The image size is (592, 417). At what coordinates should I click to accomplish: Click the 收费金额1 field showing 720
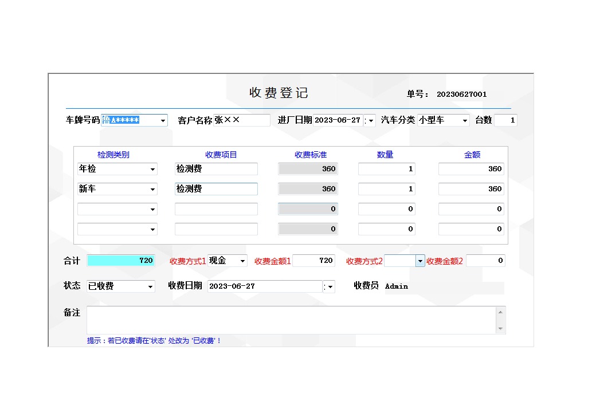tap(313, 261)
